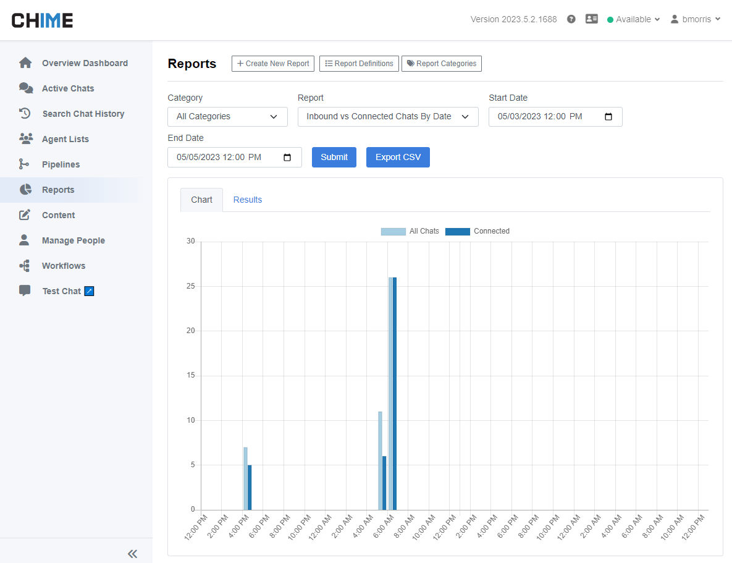Click the contact card icon in header
732x563 pixels.
592,19
